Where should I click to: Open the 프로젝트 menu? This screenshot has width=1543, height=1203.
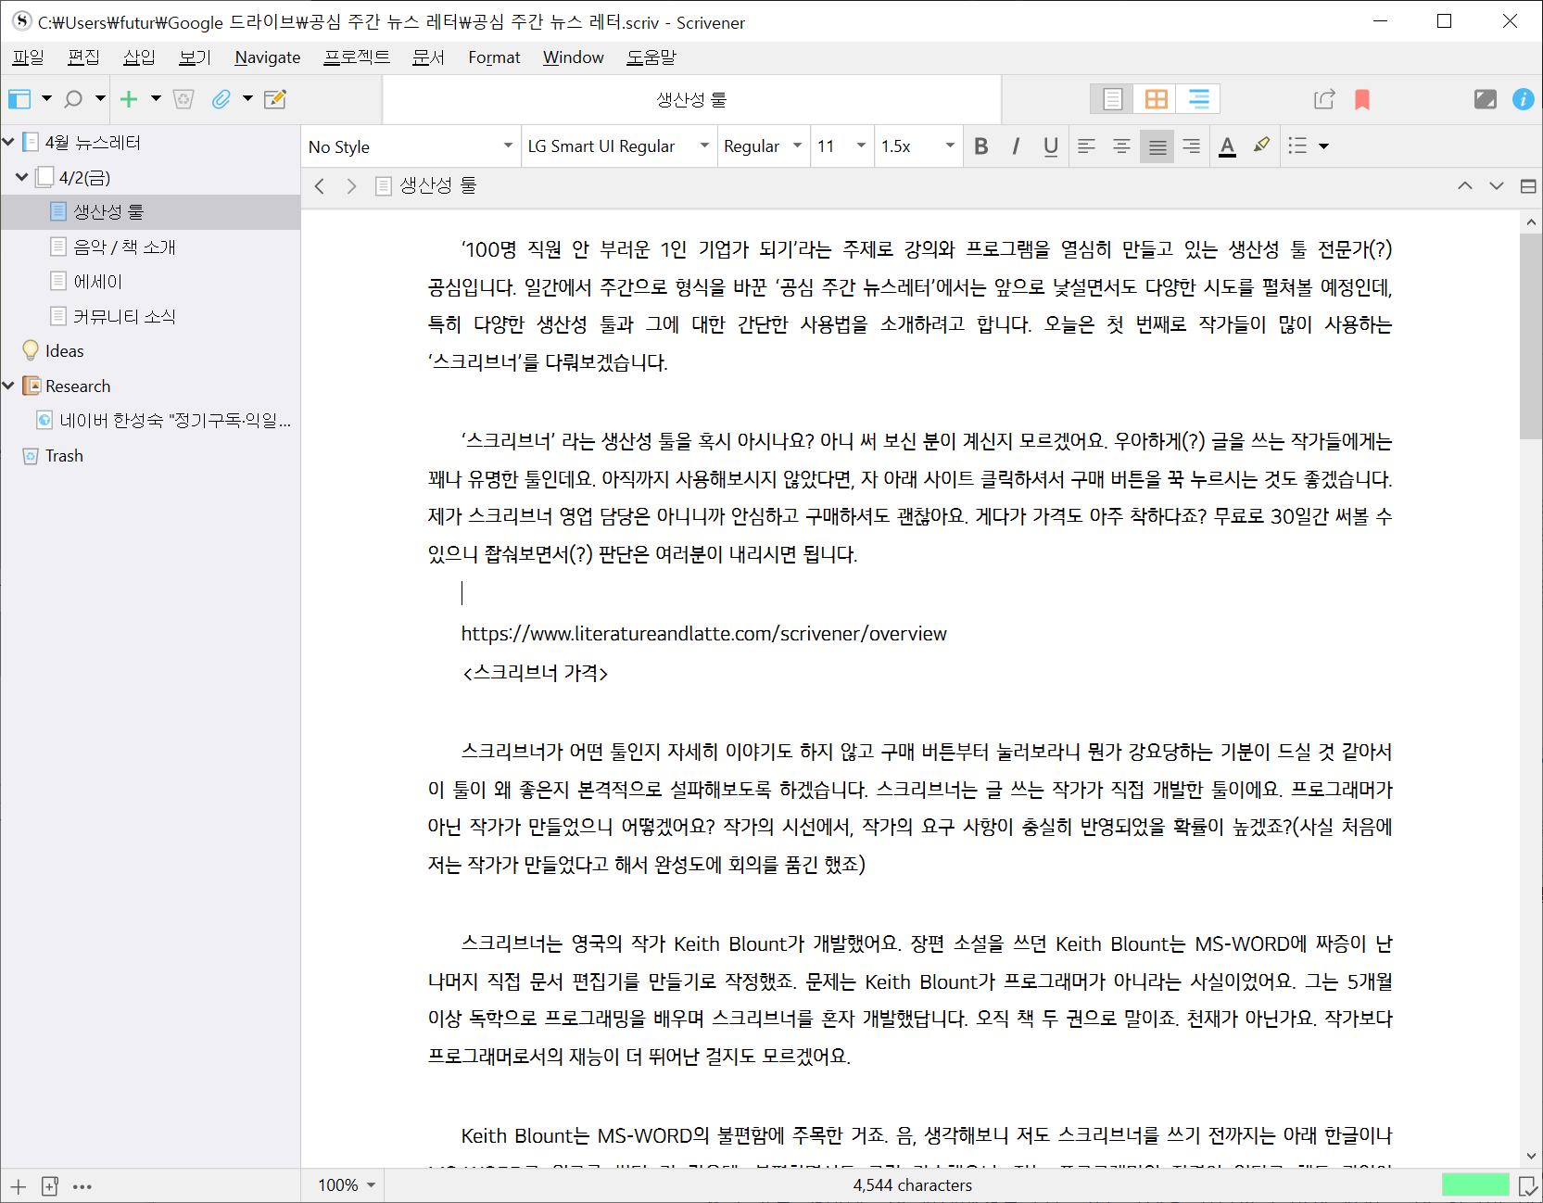357,57
